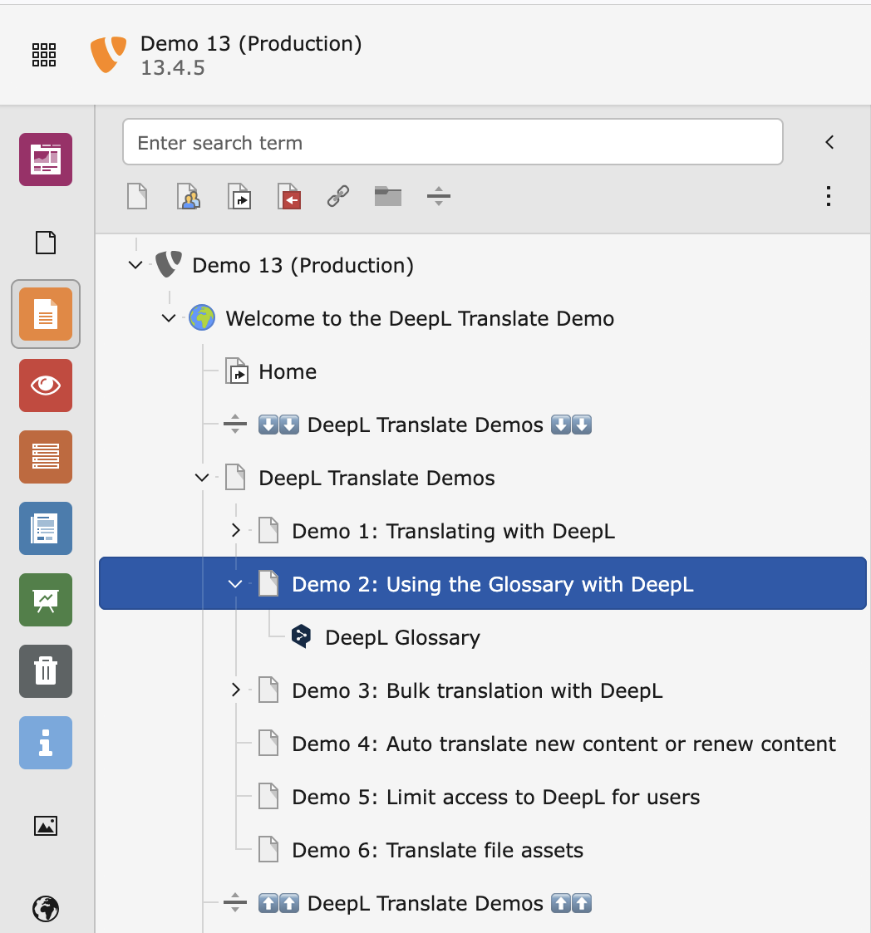
Task: Open the white page icon module below Dashboard
Action: click(46, 243)
